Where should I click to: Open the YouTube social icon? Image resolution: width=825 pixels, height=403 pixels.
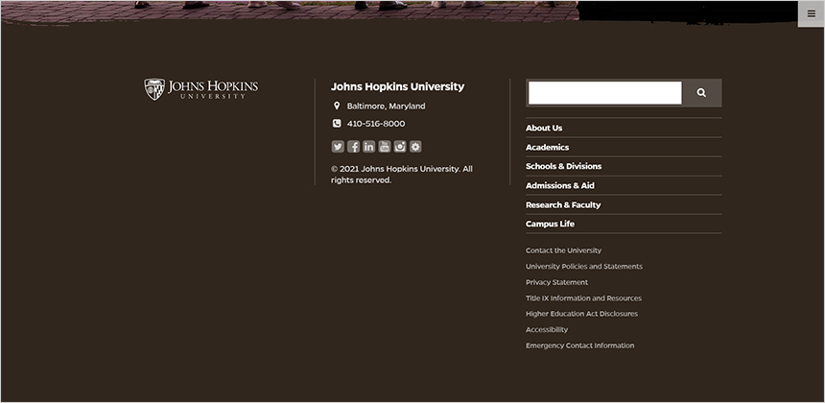coord(385,147)
